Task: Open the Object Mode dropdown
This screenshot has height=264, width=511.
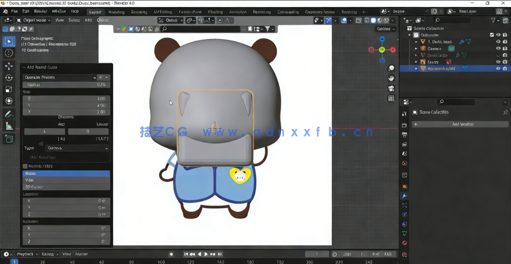Action: point(34,20)
